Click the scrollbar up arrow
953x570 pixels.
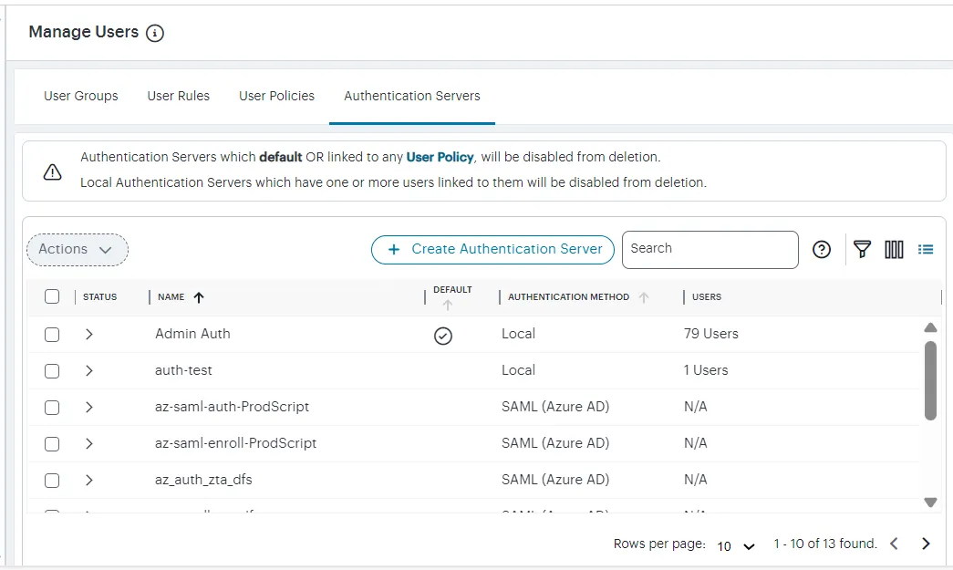pyautogui.click(x=930, y=327)
